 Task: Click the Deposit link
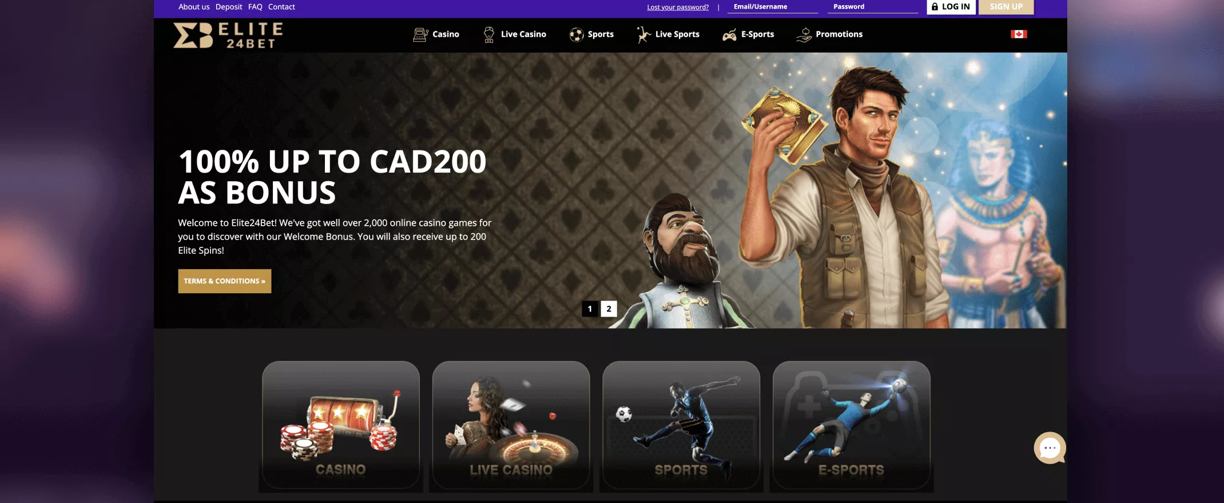click(229, 7)
